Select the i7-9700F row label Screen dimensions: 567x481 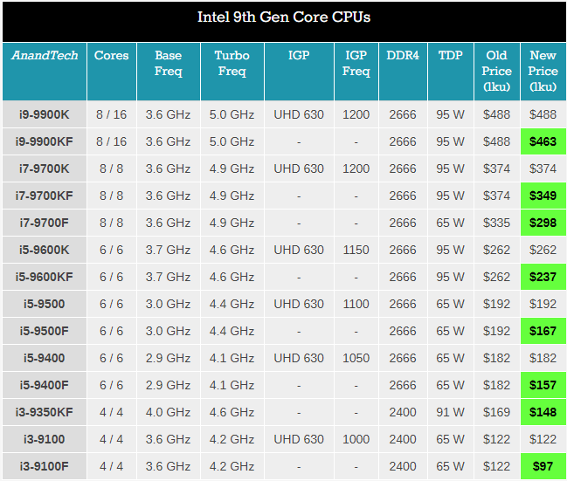click(x=44, y=223)
